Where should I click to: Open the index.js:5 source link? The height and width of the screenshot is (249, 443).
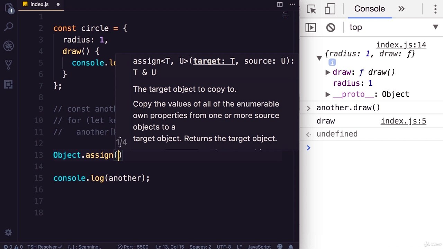[x=404, y=121]
